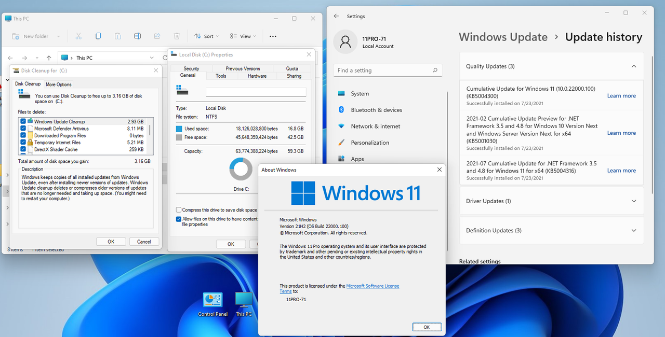Screen dimensions: 665x337
Task: Click the Drive C usage donut chart
Action: (x=241, y=169)
